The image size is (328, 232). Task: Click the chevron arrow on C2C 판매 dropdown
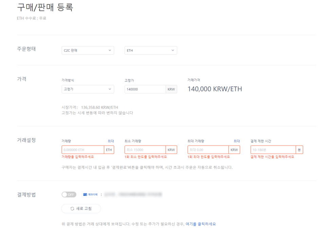pyautogui.click(x=110, y=51)
